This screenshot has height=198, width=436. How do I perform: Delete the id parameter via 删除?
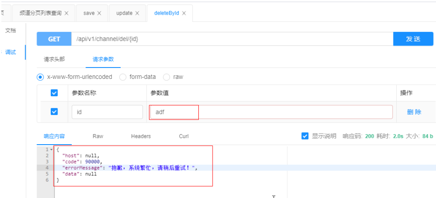(x=414, y=112)
